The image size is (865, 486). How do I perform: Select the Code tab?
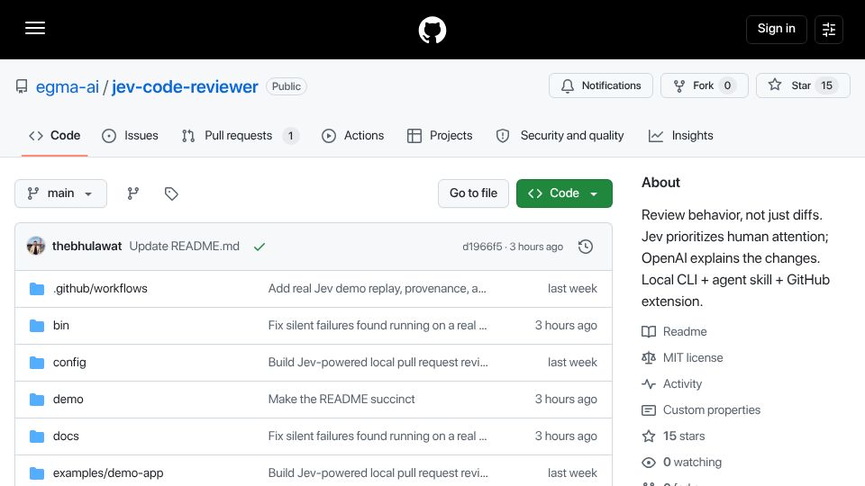[x=55, y=136]
